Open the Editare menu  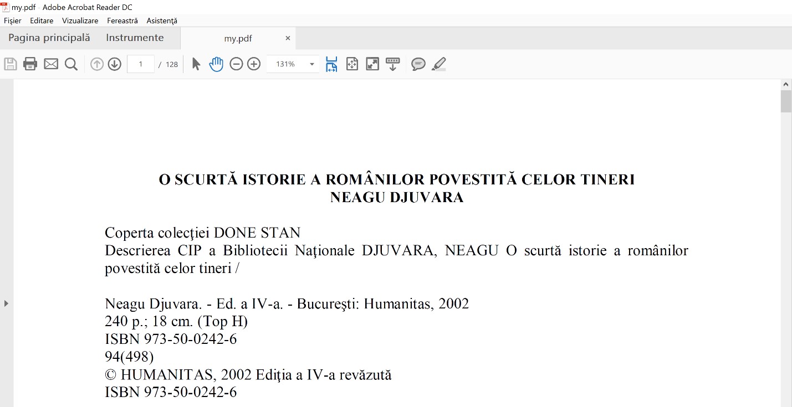(x=42, y=20)
